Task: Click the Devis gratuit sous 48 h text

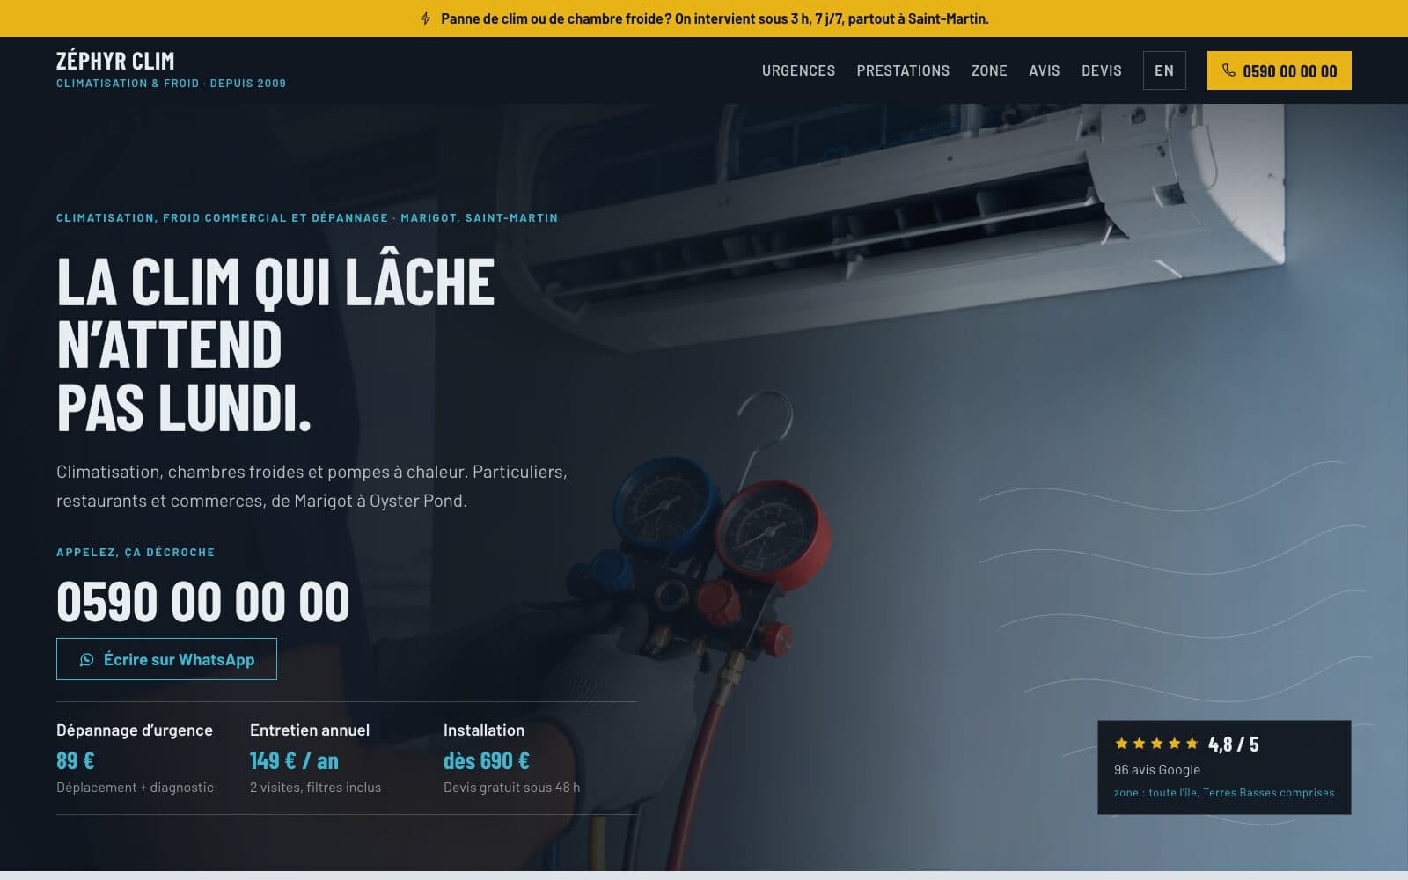Action: point(511,788)
